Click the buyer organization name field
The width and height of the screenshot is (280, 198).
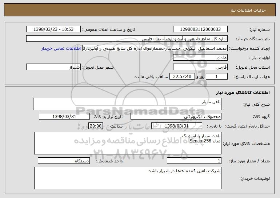(x=127, y=39)
